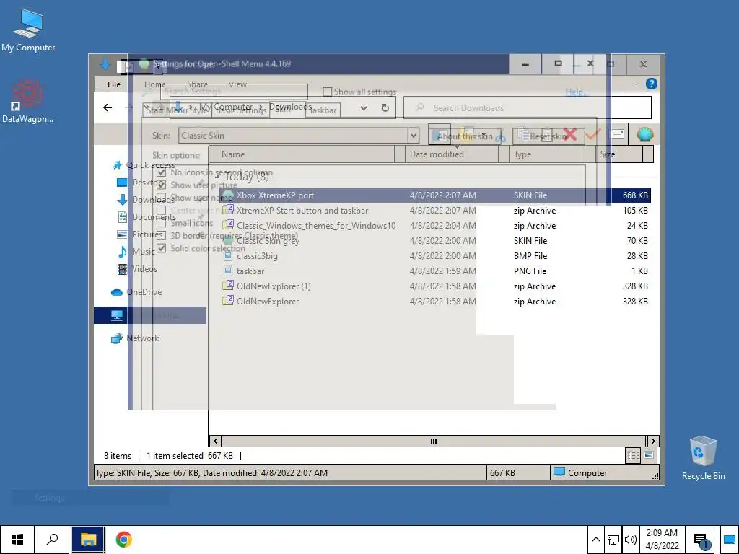Open the Help... link in Open-Shell settings
This screenshot has height=554, width=739.
[x=577, y=92]
